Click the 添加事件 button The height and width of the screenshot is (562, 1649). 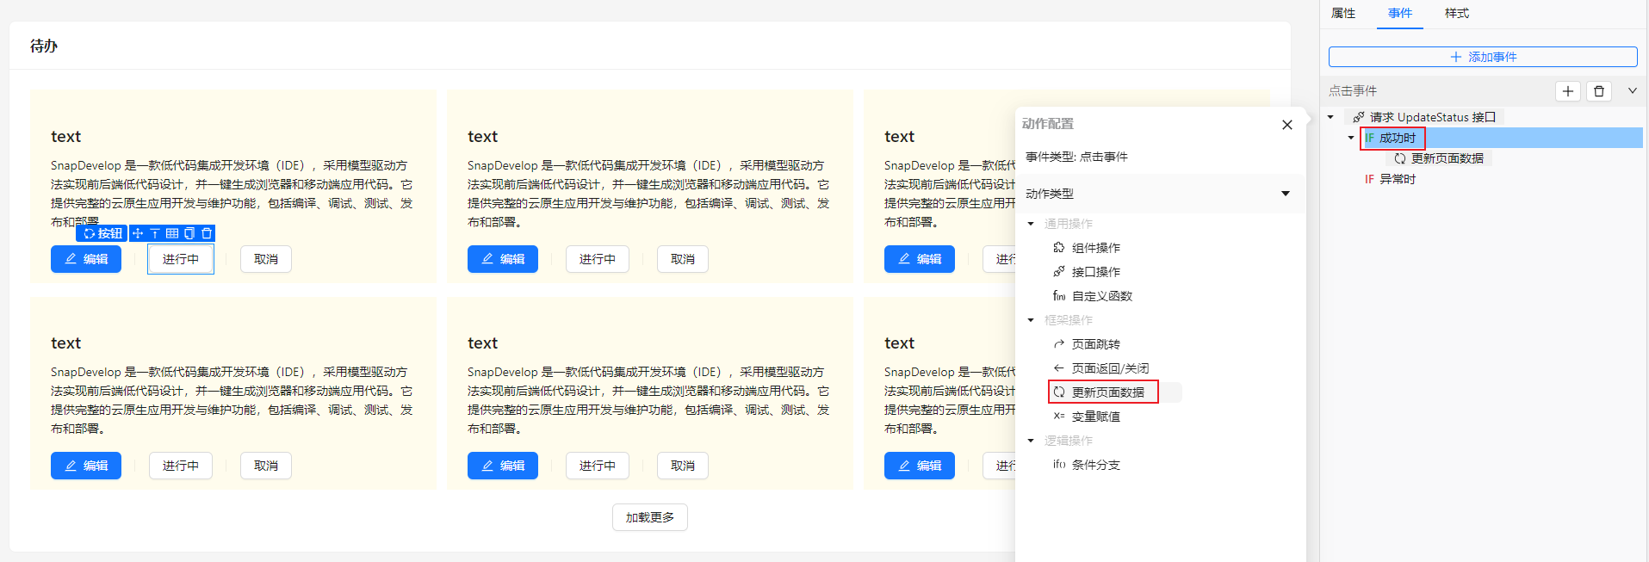point(1482,57)
